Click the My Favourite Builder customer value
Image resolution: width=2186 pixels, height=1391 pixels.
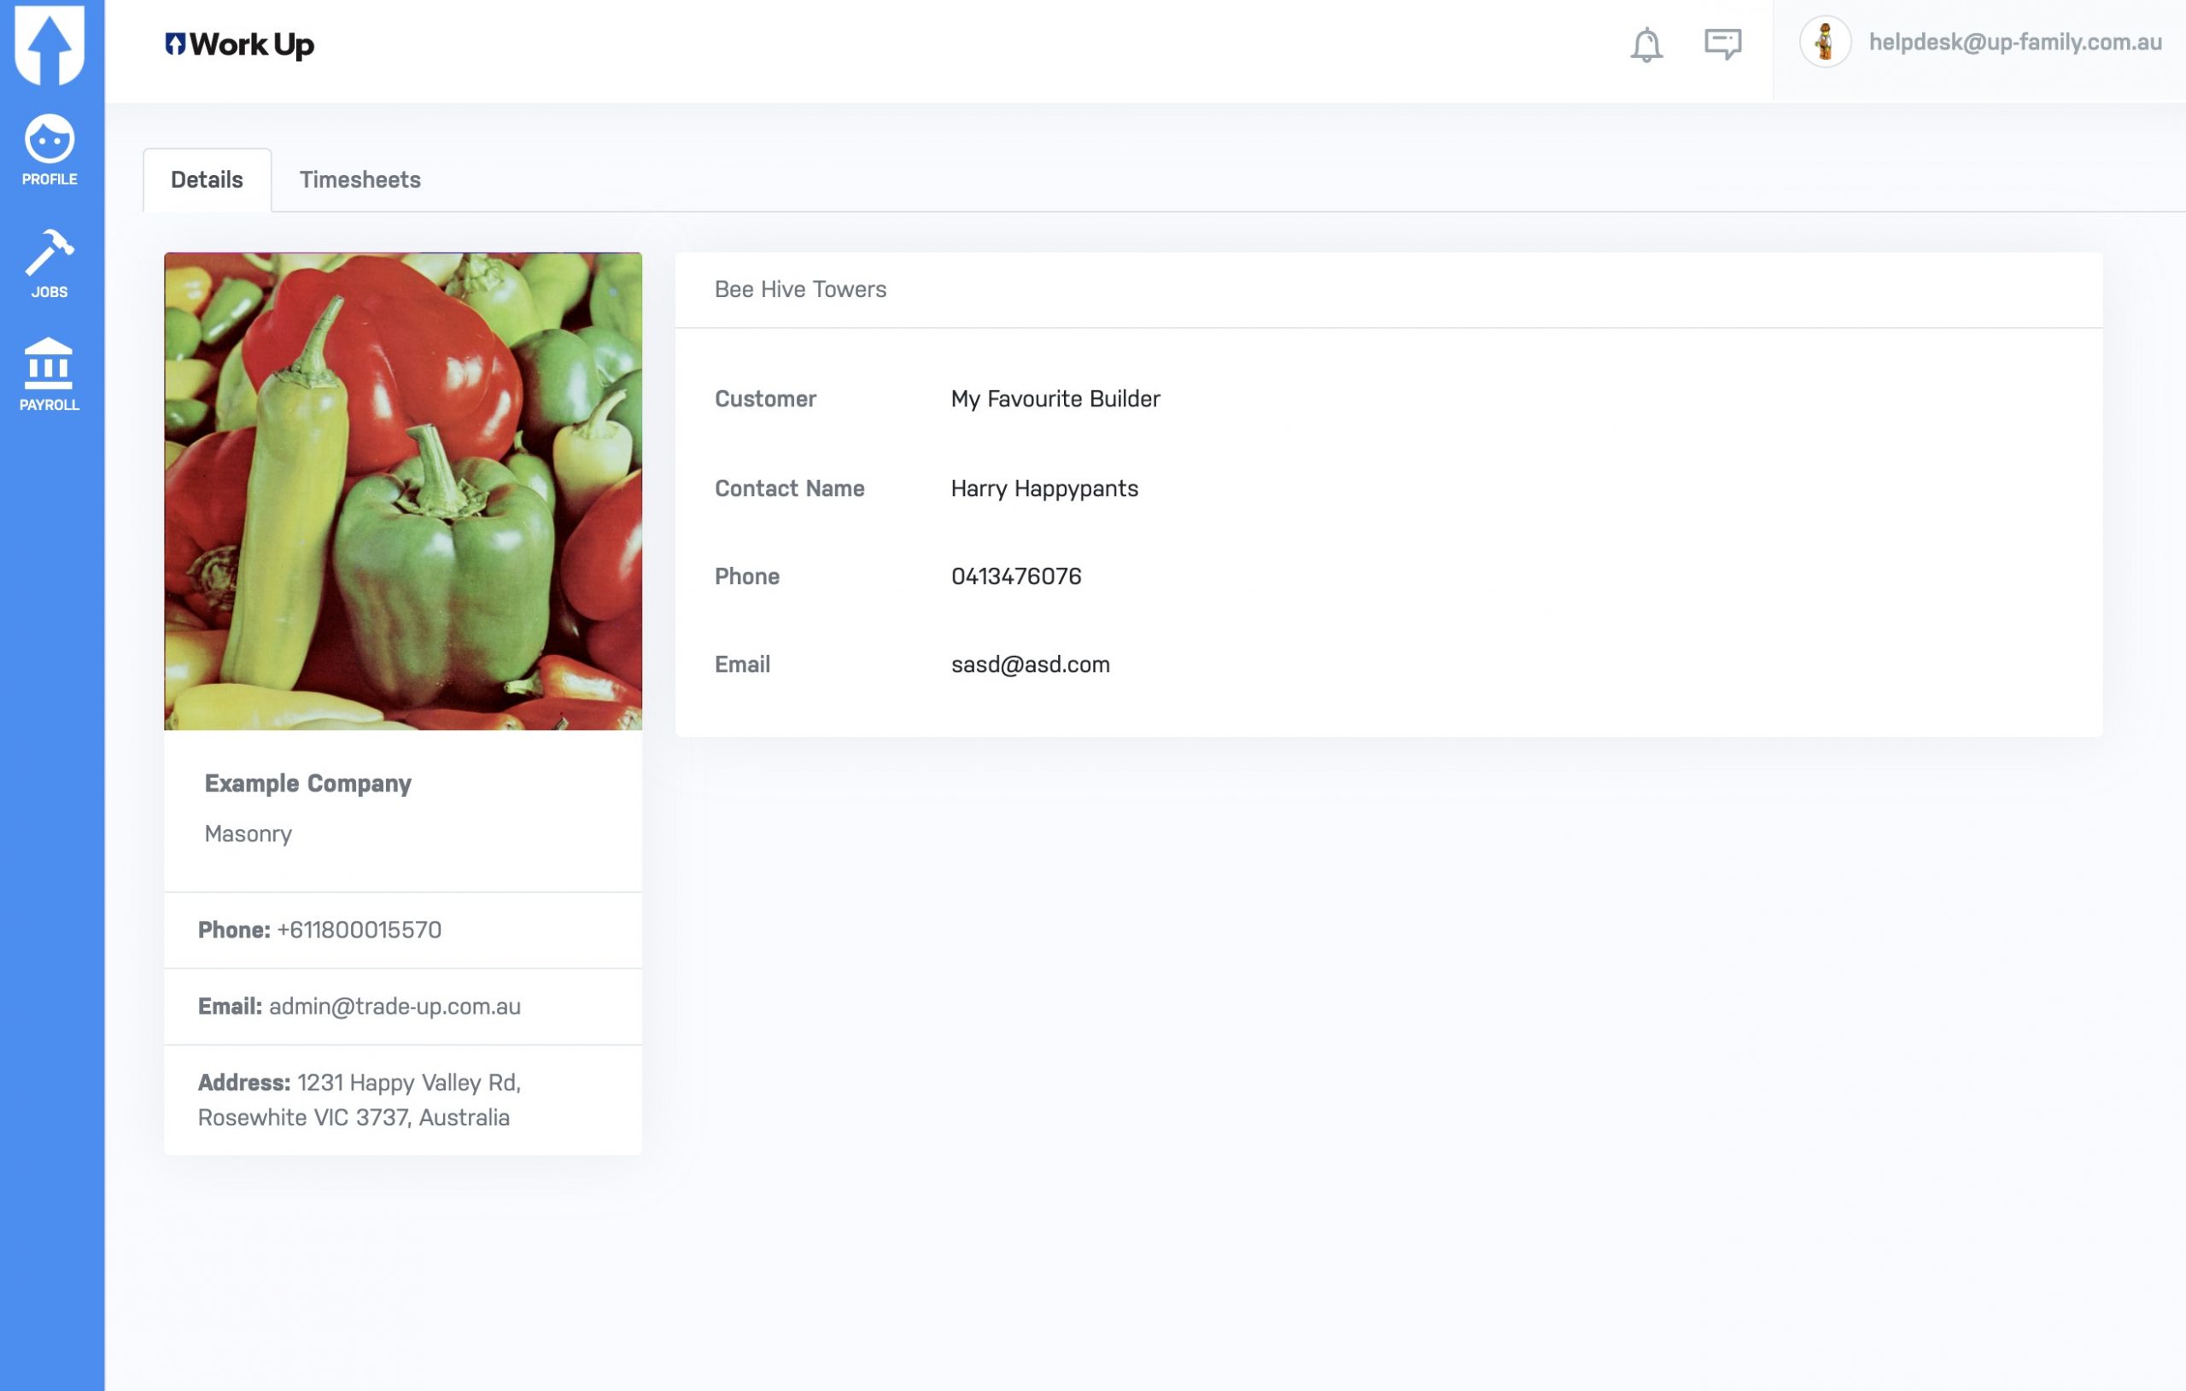(x=1055, y=399)
